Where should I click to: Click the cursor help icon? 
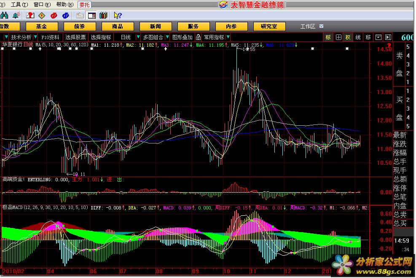[x=118, y=16]
